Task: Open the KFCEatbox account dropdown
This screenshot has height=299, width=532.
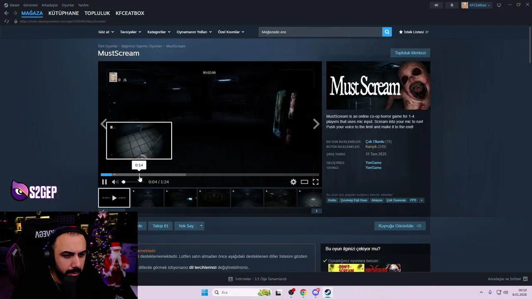Action: [x=476, y=5]
